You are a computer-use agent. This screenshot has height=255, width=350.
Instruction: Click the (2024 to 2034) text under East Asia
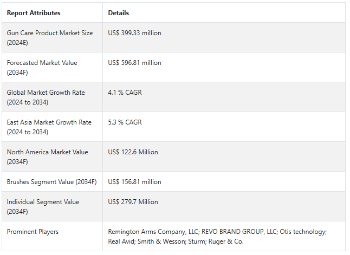pos(28,132)
